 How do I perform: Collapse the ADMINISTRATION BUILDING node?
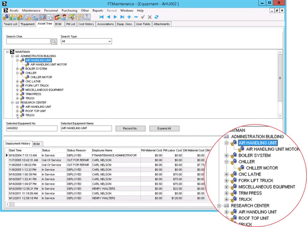point(12,56)
